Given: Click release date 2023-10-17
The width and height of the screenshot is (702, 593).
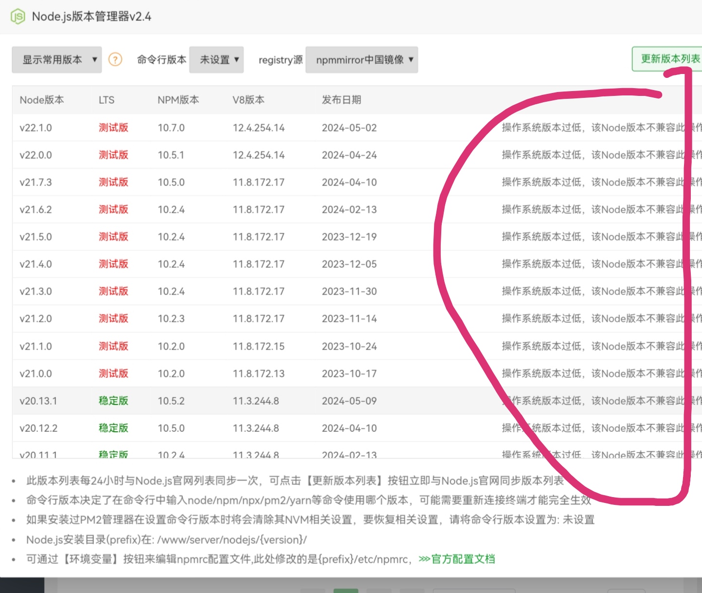Looking at the screenshot, I should pyautogui.click(x=349, y=373).
